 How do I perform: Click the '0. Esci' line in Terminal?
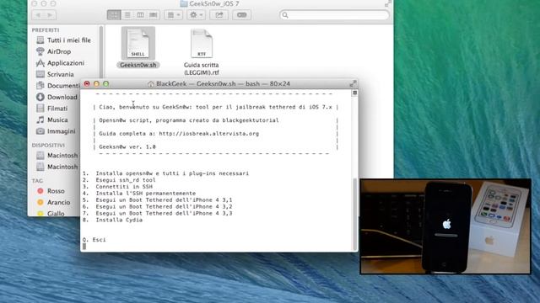pos(94,240)
